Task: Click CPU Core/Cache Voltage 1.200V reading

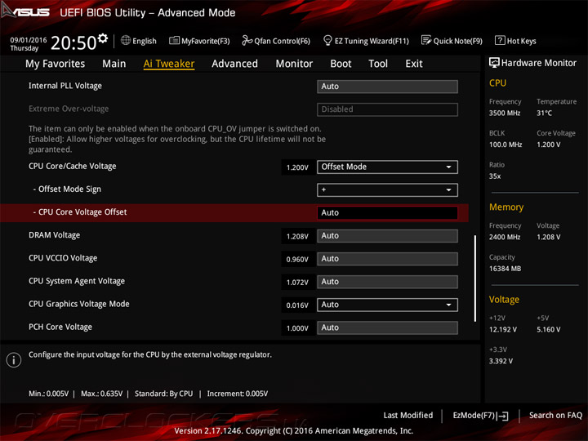Action: [x=297, y=167]
